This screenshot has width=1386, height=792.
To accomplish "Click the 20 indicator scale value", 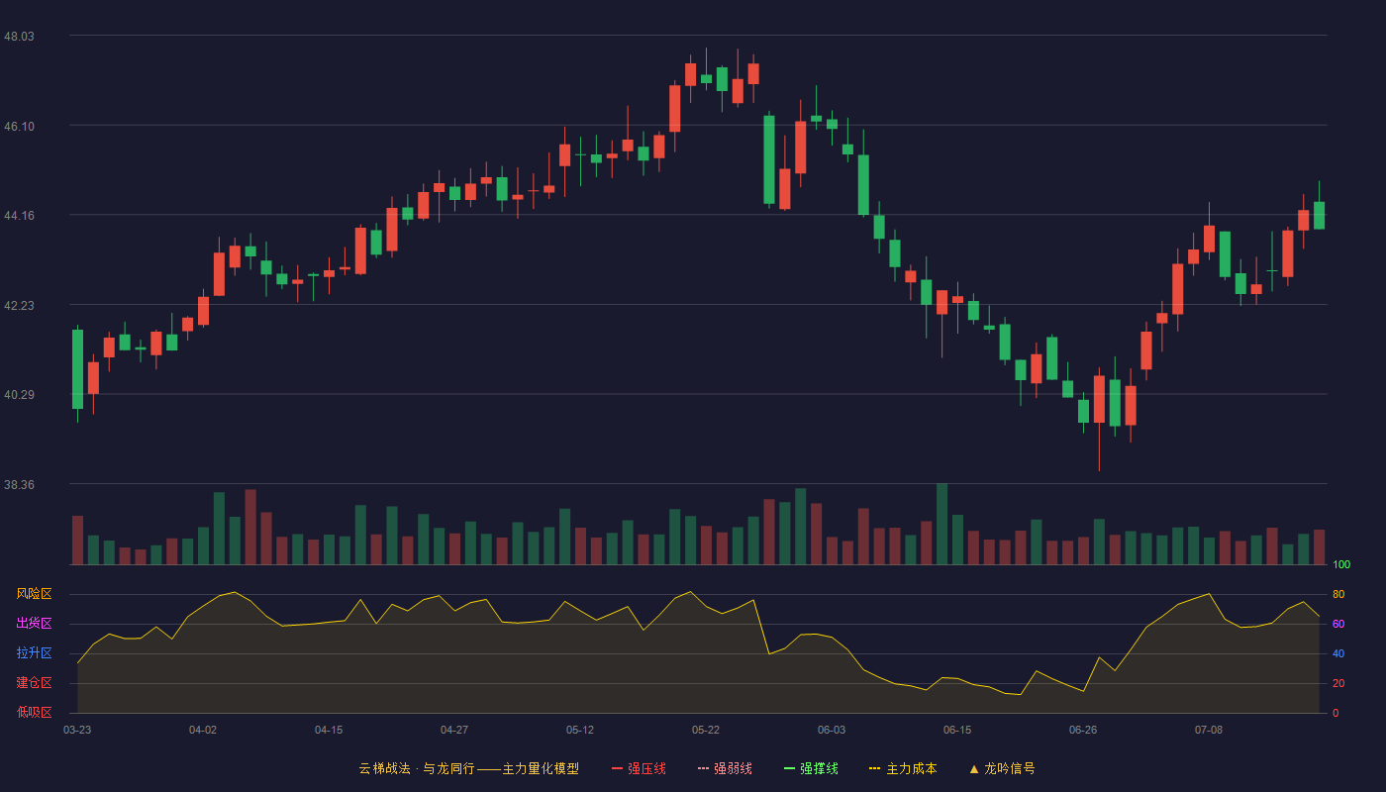I will click(1338, 683).
